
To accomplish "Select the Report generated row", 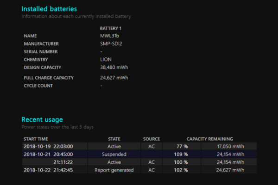I will (139, 170).
